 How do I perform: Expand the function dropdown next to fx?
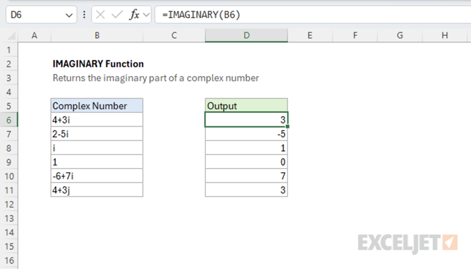pyautogui.click(x=147, y=15)
